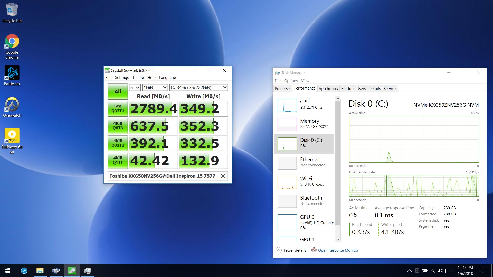Open the Action Center notification icon

482,271
